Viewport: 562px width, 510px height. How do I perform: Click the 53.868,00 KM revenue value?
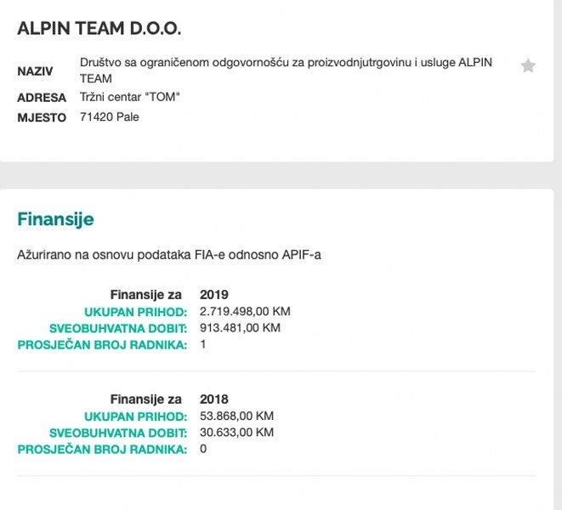point(237,416)
